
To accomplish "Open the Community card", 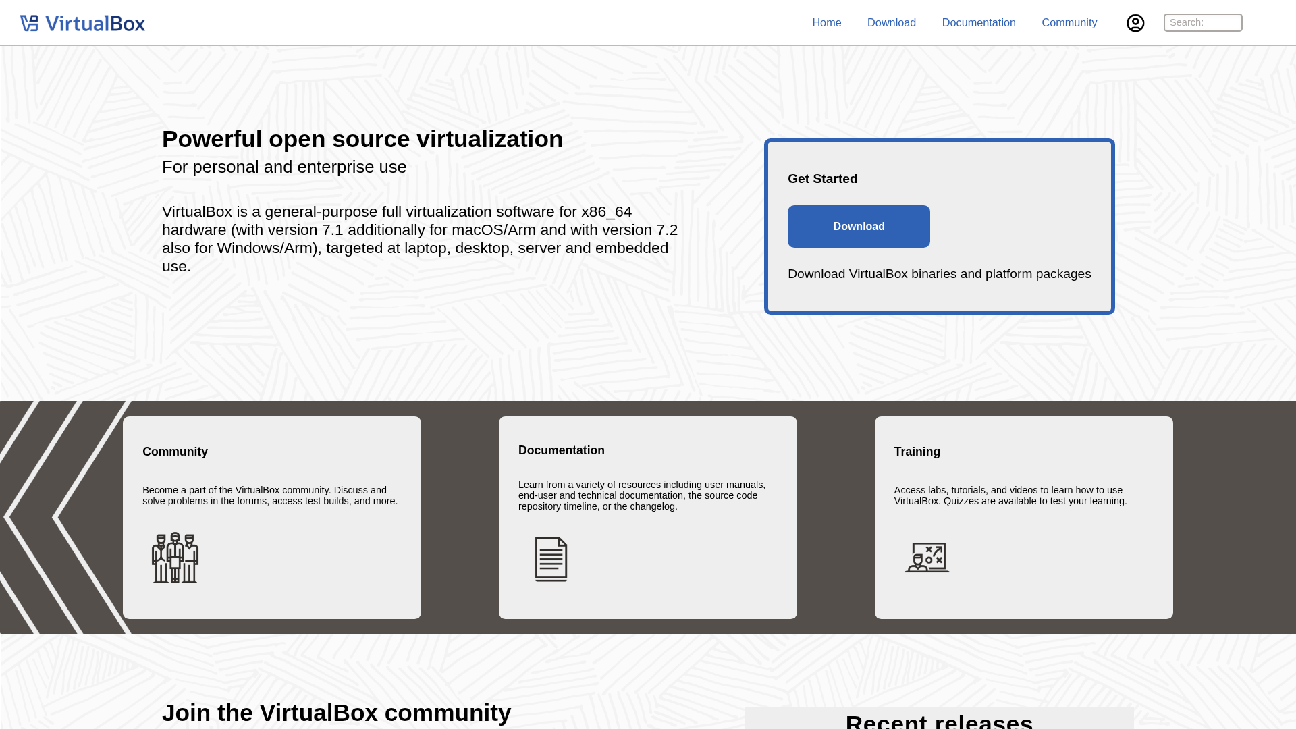I will click(271, 516).
